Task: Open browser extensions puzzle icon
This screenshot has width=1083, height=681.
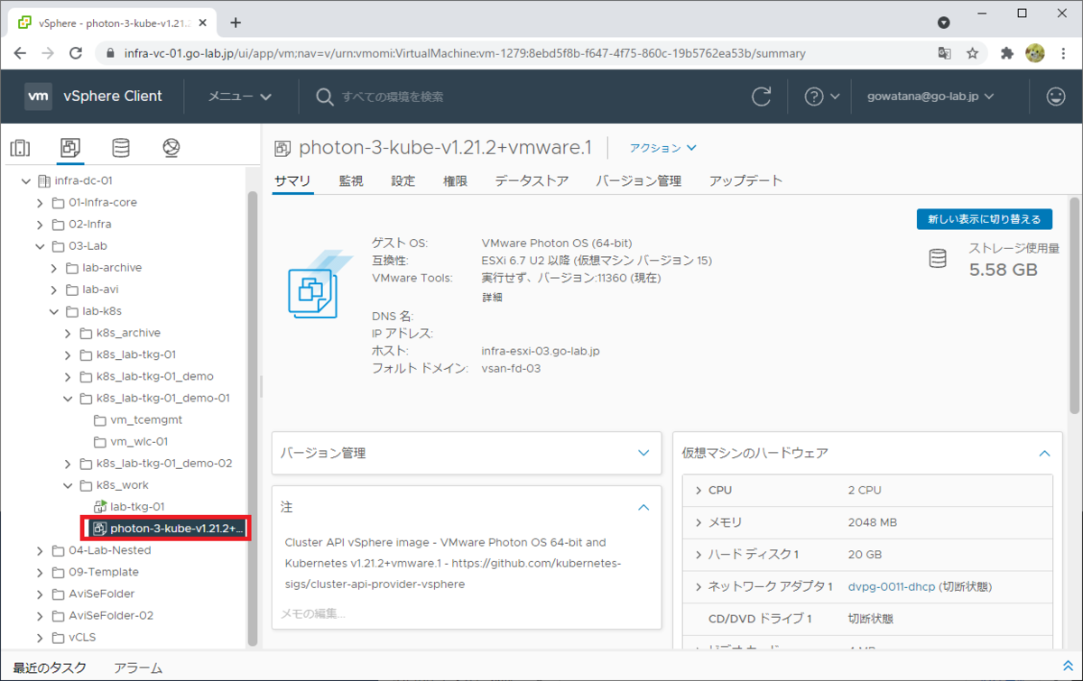Action: tap(1007, 53)
